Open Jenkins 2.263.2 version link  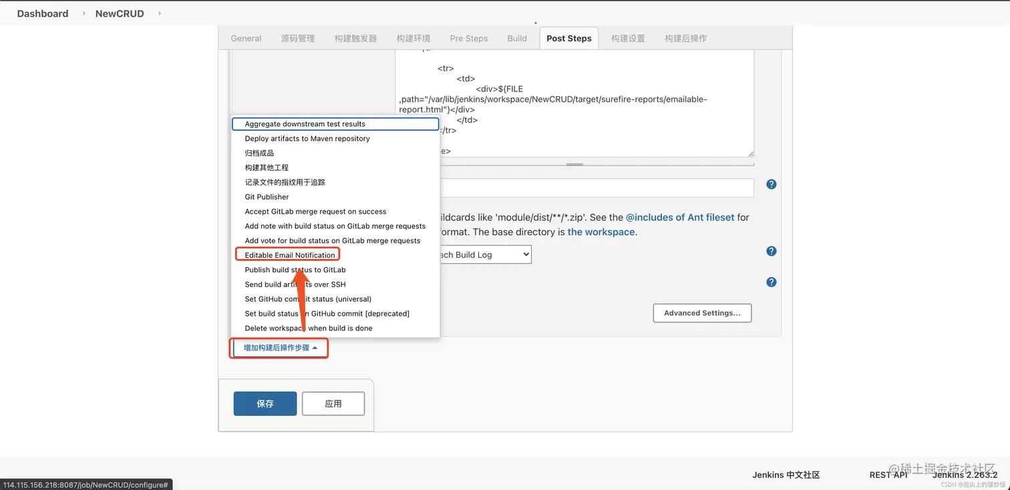[x=965, y=475]
